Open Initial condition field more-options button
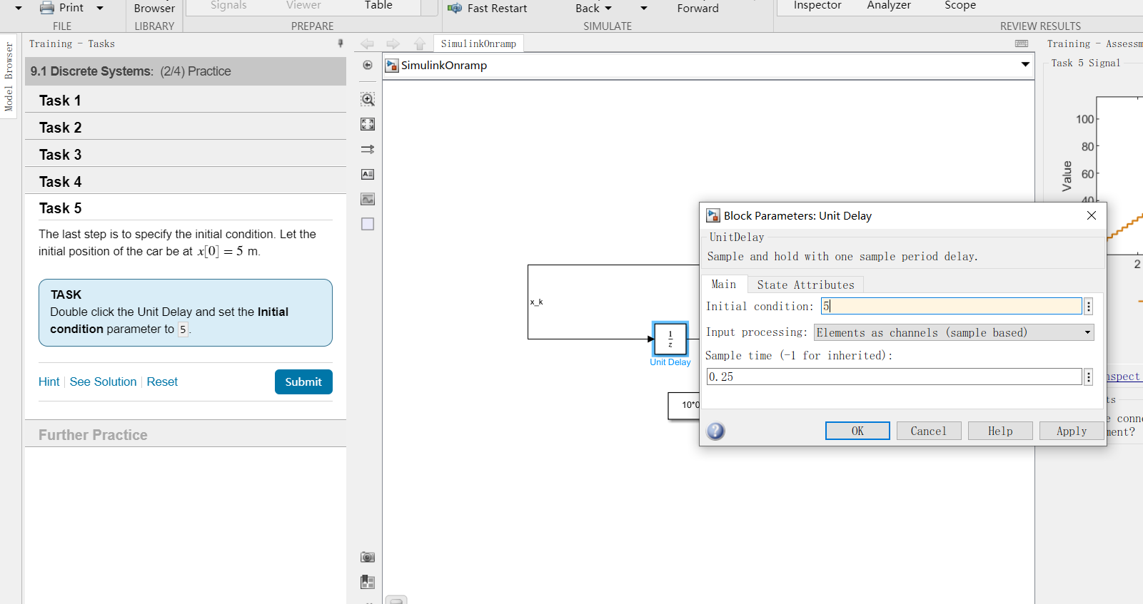Viewport: 1143px width, 604px height. pyautogui.click(x=1089, y=307)
